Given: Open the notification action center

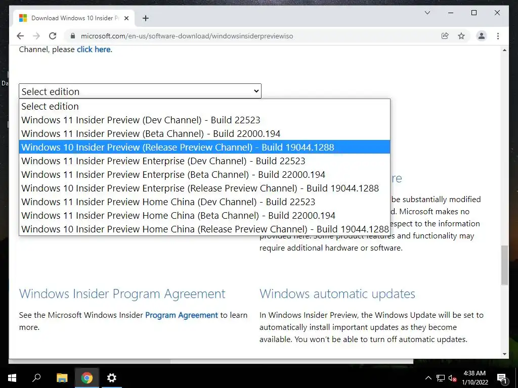Looking at the screenshot, I should click(x=502, y=378).
